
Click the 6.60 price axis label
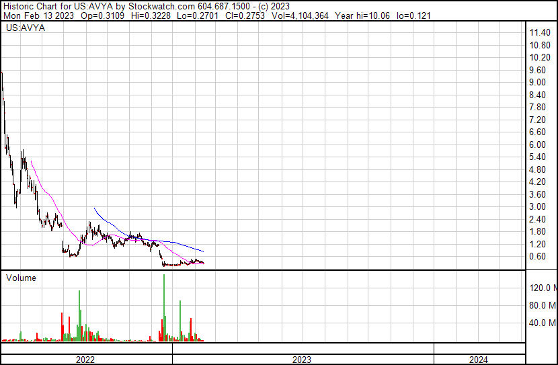537,132
